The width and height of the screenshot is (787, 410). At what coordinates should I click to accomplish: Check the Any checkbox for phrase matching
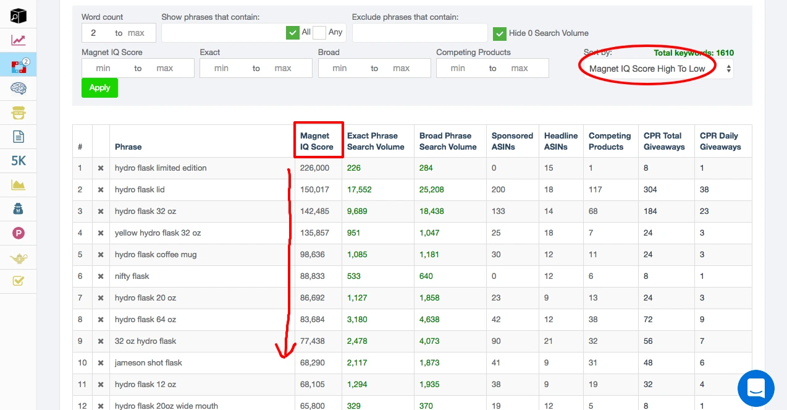319,33
